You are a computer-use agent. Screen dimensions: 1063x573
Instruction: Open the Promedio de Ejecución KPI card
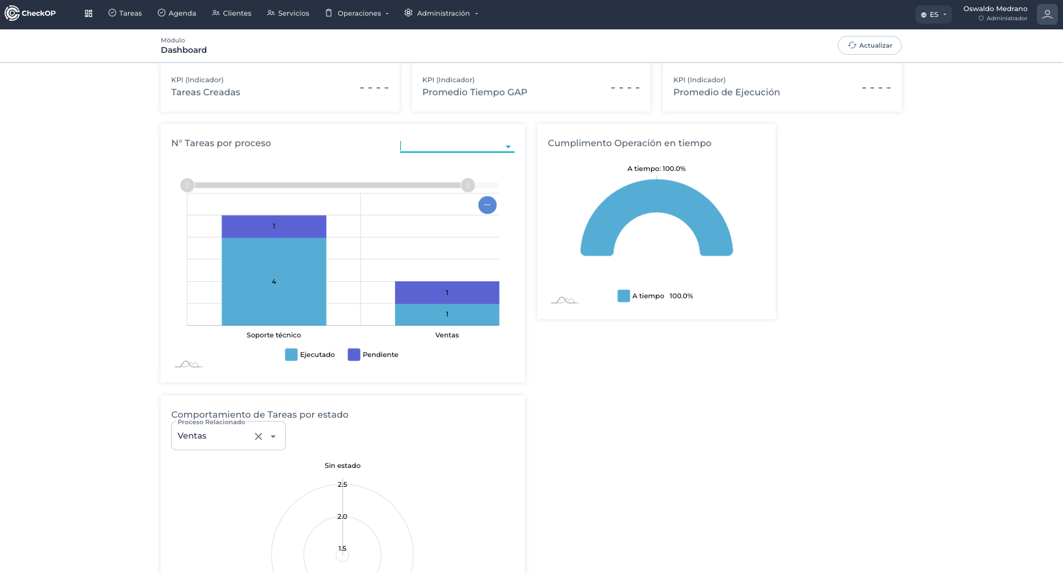pos(782,87)
